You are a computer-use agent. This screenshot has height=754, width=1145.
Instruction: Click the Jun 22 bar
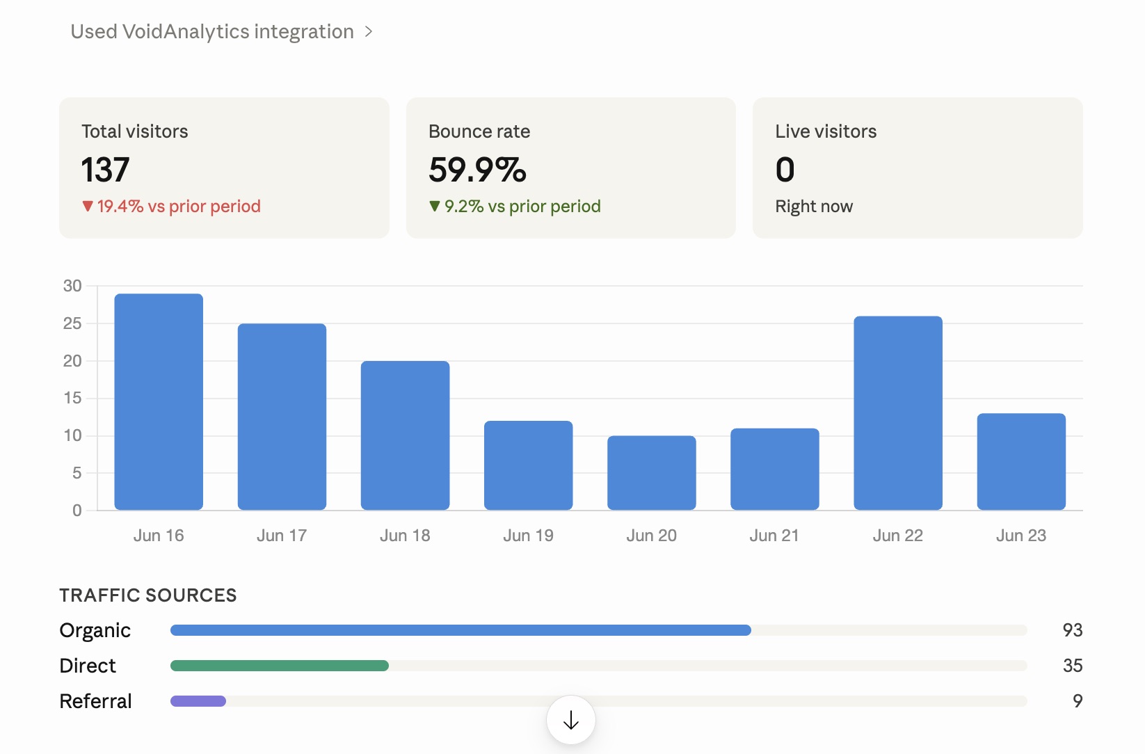898,413
